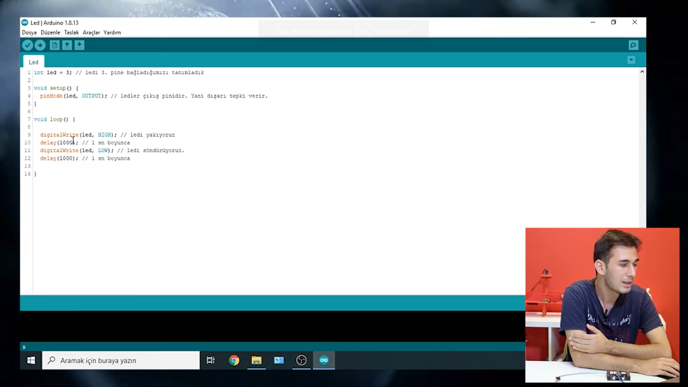Open File Explorer from the taskbar

(x=256, y=360)
